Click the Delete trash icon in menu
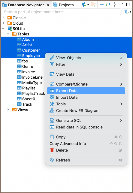This screenshot has width=133, height=193. (x=52, y=150)
